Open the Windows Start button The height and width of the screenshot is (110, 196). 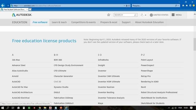tap(2, 108)
